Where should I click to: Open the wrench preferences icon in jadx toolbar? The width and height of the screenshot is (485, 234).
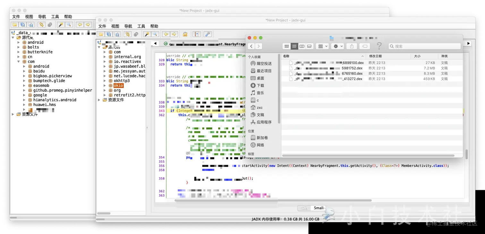[208, 34]
